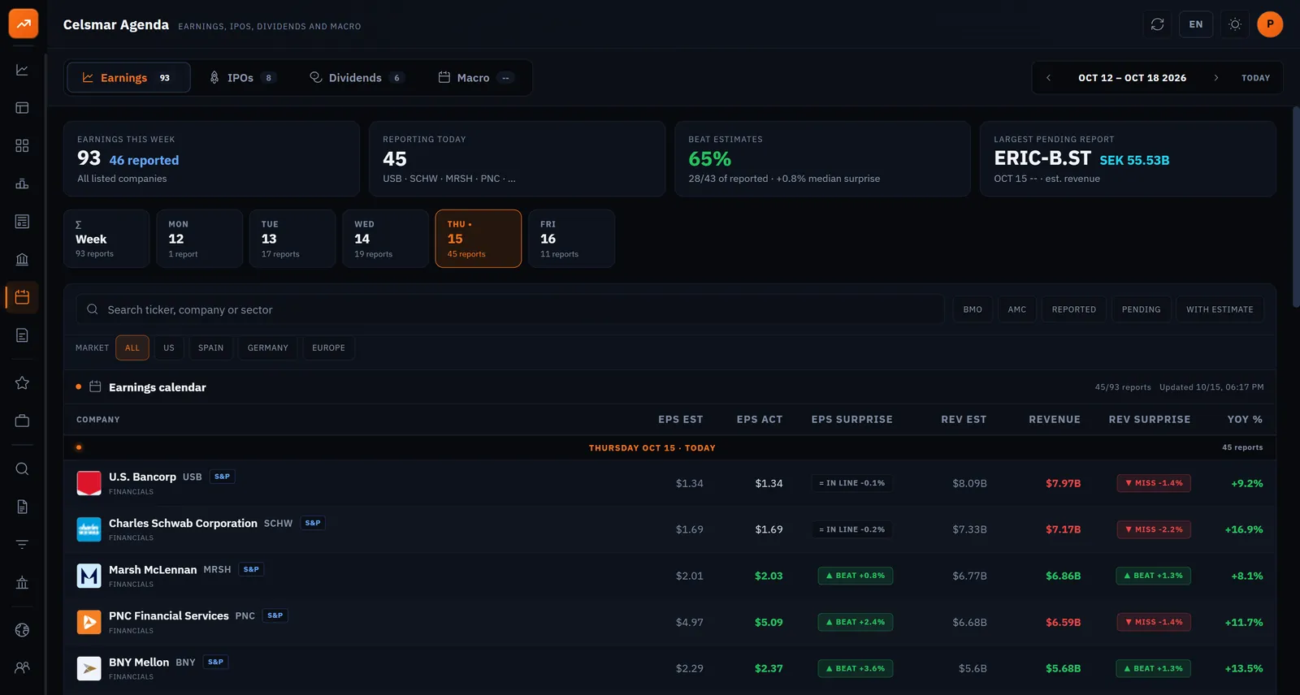The height and width of the screenshot is (695, 1300).
Task: Select the US market filter
Action: click(x=169, y=348)
